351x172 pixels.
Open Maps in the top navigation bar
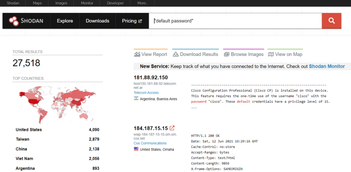point(37,3)
